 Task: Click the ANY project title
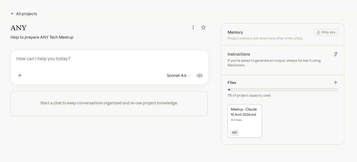19,28
